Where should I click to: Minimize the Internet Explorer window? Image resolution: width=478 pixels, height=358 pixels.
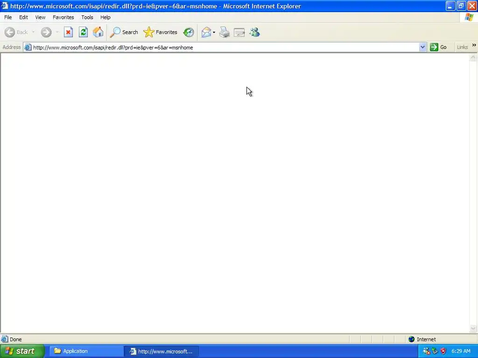point(450,6)
